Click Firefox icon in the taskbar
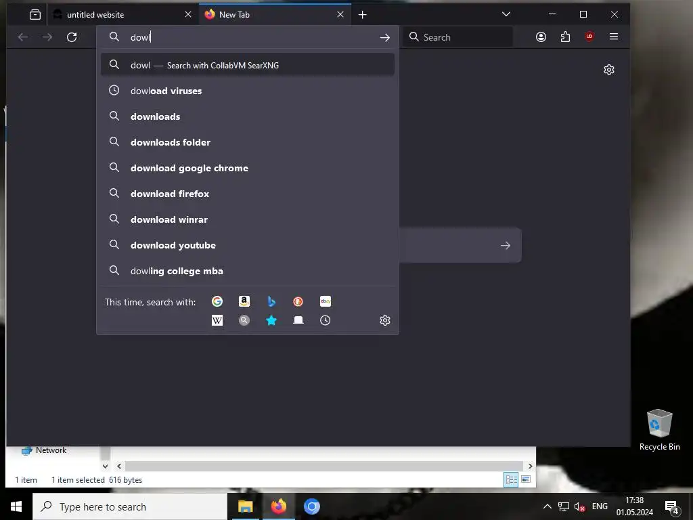Image resolution: width=693 pixels, height=520 pixels. [278, 506]
